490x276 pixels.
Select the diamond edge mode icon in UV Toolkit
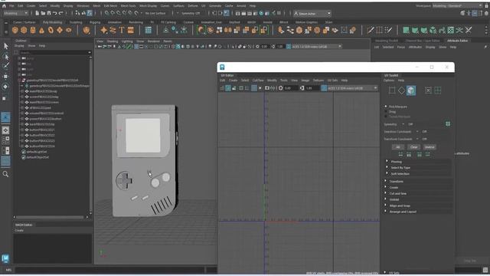401,90
